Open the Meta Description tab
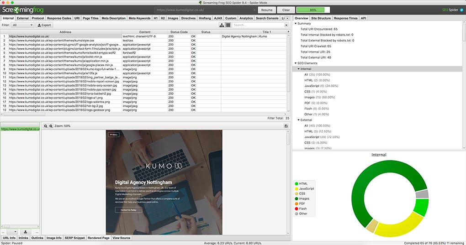The width and height of the screenshot is (466, 245). coord(113,18)
